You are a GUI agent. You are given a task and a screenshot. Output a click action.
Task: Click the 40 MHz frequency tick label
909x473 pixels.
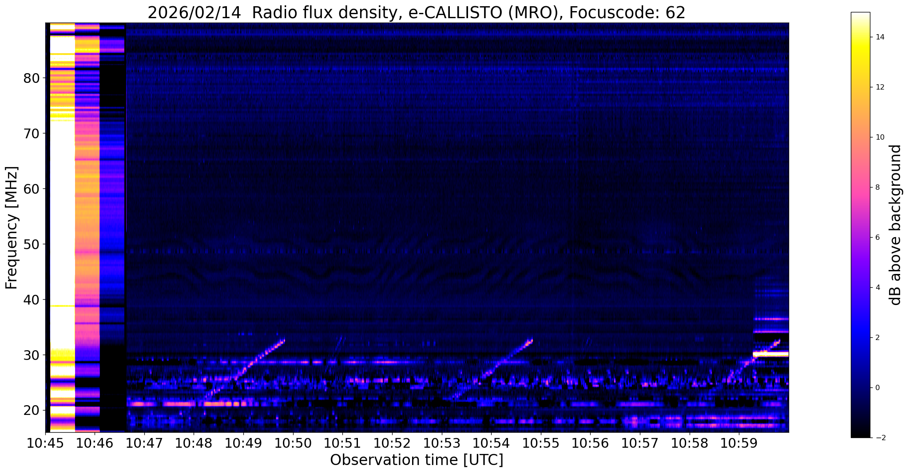pos(32,300)
